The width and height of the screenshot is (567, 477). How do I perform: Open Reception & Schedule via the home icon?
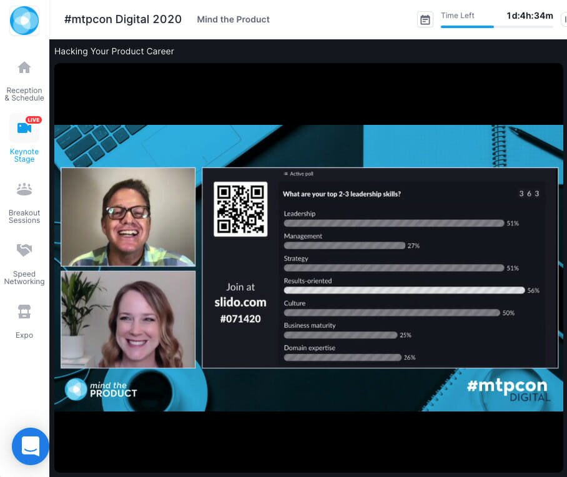point(24,67)
